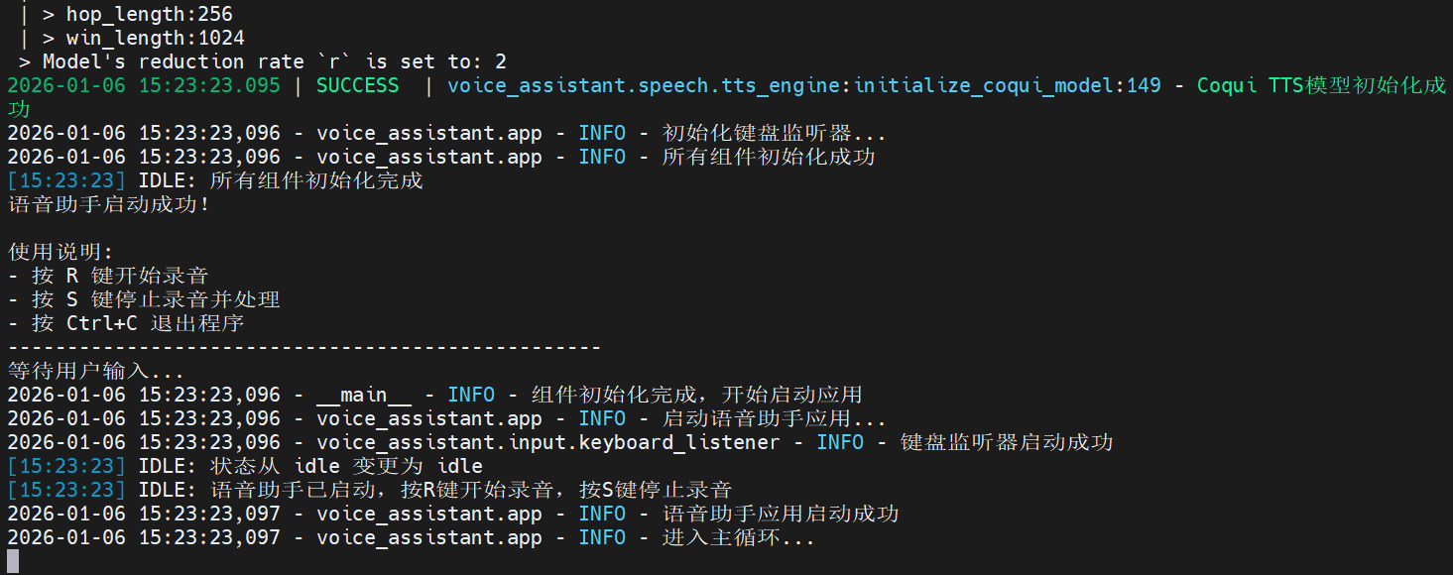Click the "按 Ctrl+C 退出程序" instruction
1453x575 pixels.
coord(137,323)
